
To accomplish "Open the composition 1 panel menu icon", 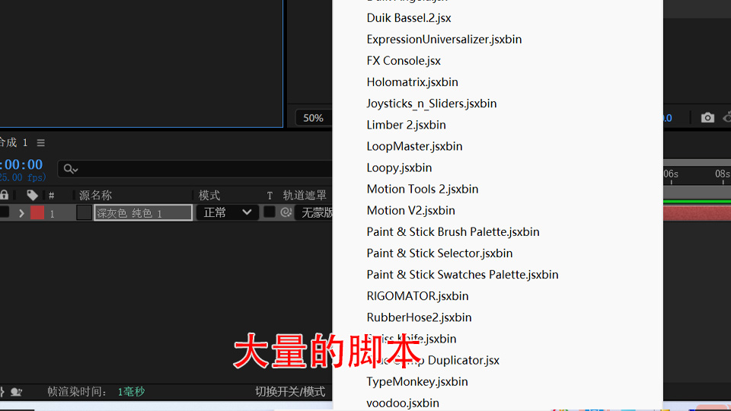I will click(x=41, y=142).
